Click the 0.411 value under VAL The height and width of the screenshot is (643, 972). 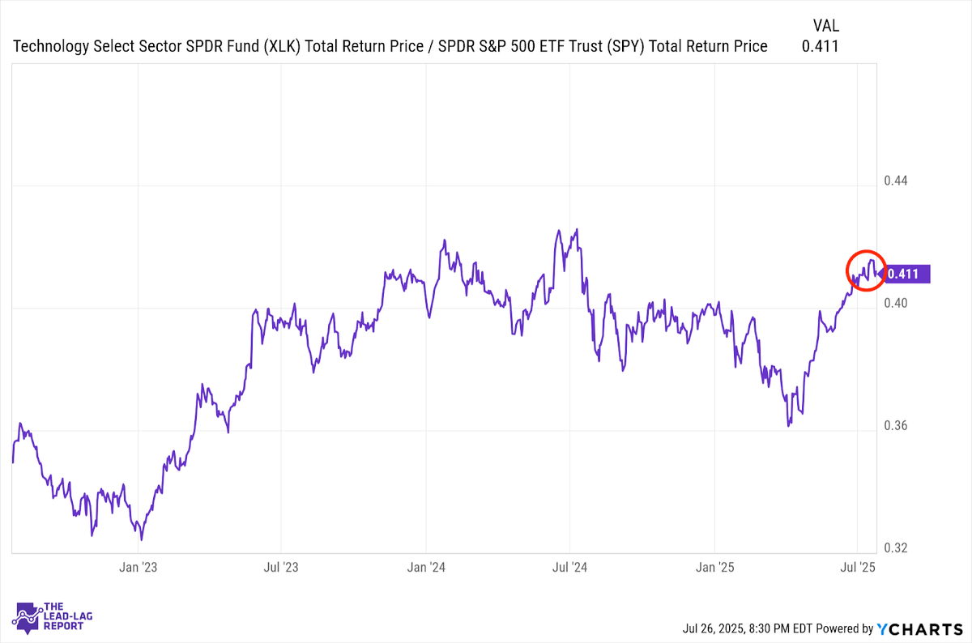tap(821, 46)
